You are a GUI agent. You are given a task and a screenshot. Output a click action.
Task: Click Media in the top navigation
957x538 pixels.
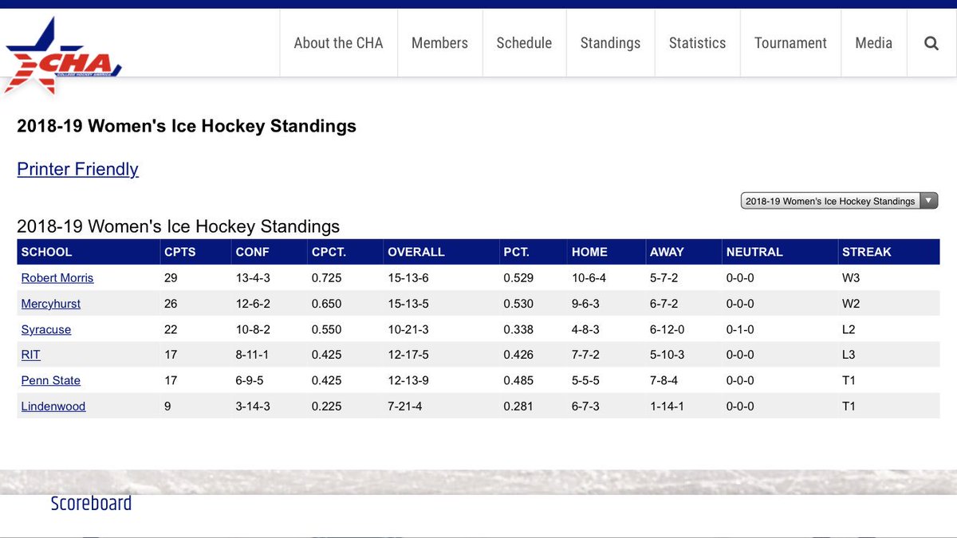tap(873, 43)
